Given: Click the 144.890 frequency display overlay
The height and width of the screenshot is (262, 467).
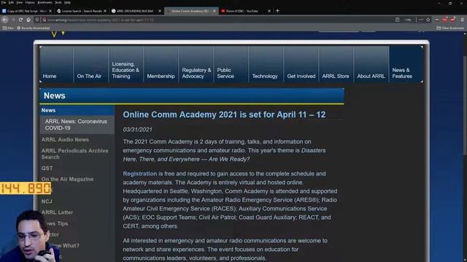Looking at the screenshot, I should coord(26,188).
